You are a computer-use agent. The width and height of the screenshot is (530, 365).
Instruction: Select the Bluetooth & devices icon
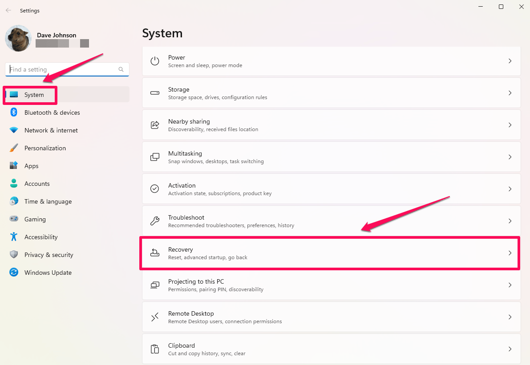pyautogui.click(x=13, y=112)
